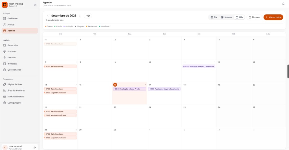This screenshot has width=289, height=150.
Task: Select Agenda in the sidebar
Action: coord(20,31)
